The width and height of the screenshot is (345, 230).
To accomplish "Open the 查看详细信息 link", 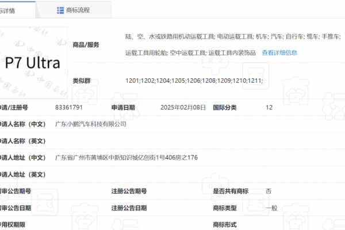I will tap(279, 53).
